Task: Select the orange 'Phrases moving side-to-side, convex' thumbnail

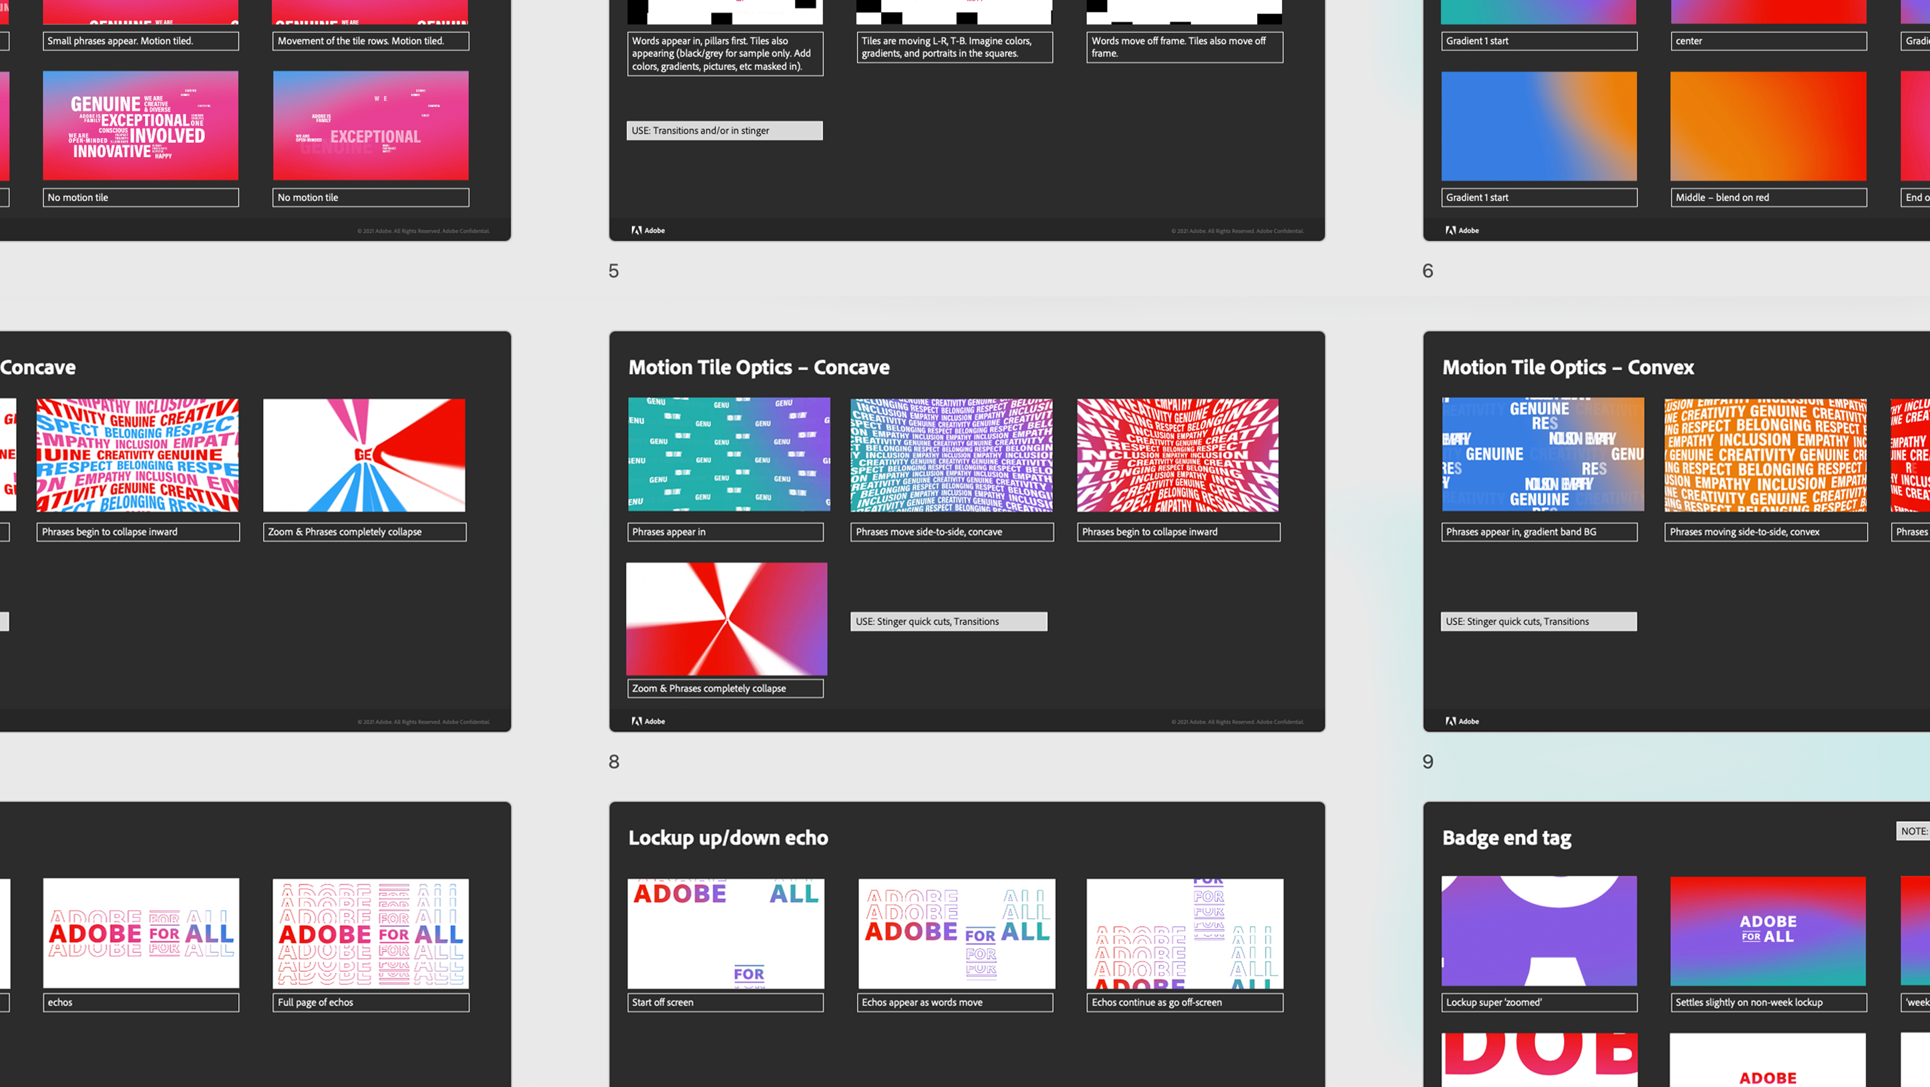Action: pyautogui.click(x=1765, y=455)
